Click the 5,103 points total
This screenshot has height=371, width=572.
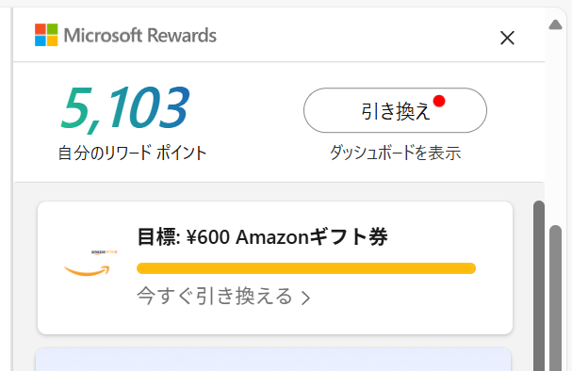125,108
